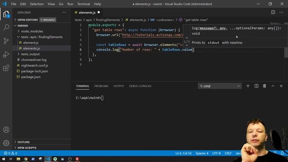Viewport: 288px width, 162px height.
Task: Open Explorer views and more actions ellipsis
Action: point(64,12)
